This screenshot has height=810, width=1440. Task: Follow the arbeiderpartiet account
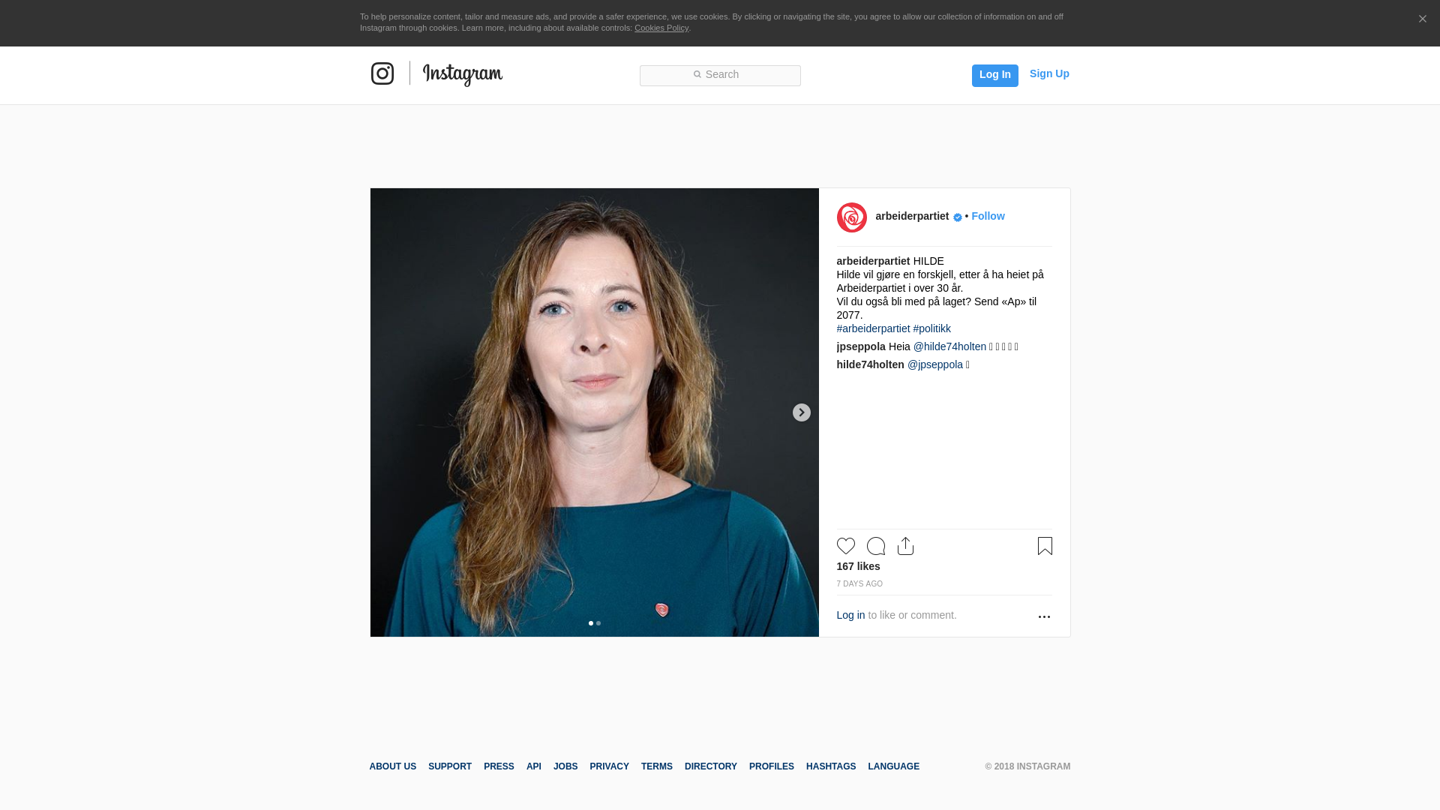[x=988, y=216]
